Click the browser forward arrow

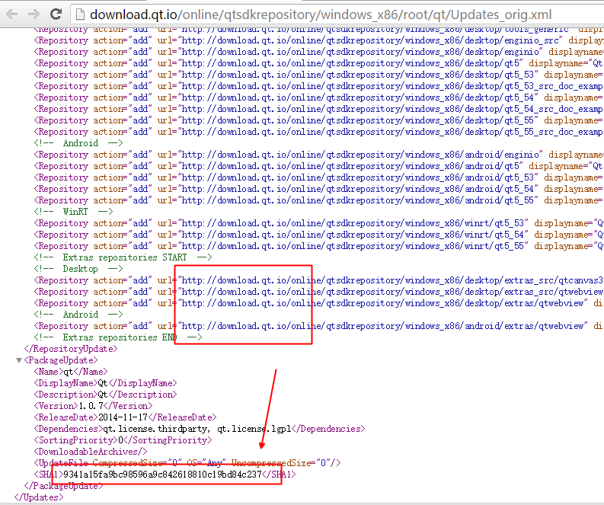pyautogui.click(x=34, y=14)
